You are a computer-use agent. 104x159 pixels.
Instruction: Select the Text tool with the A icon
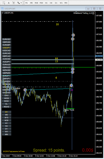(x=9, y=3)
